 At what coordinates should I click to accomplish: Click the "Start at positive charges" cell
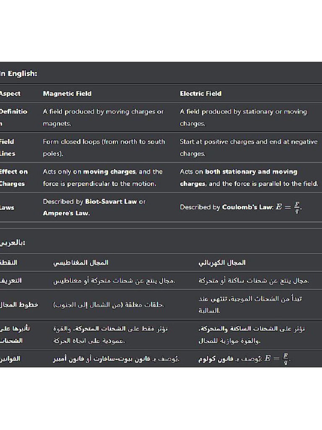248,147
